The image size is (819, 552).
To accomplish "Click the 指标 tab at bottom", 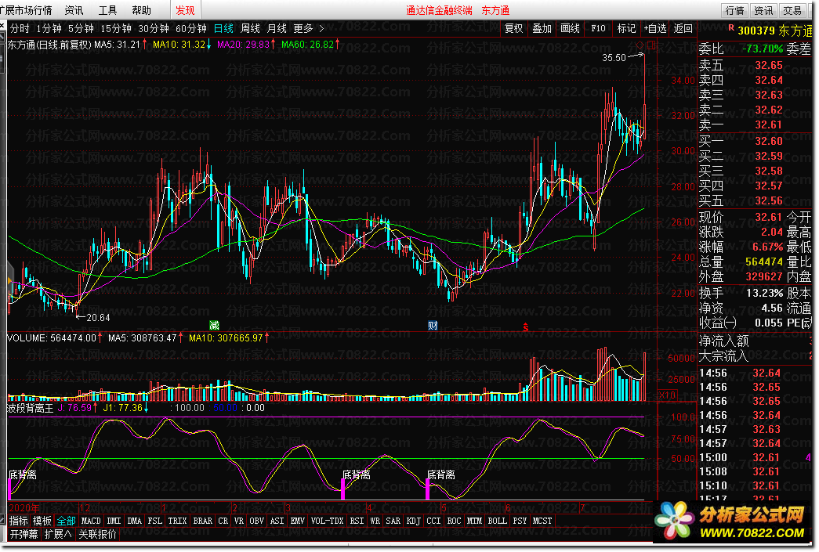I will click(x=19, y=521).
